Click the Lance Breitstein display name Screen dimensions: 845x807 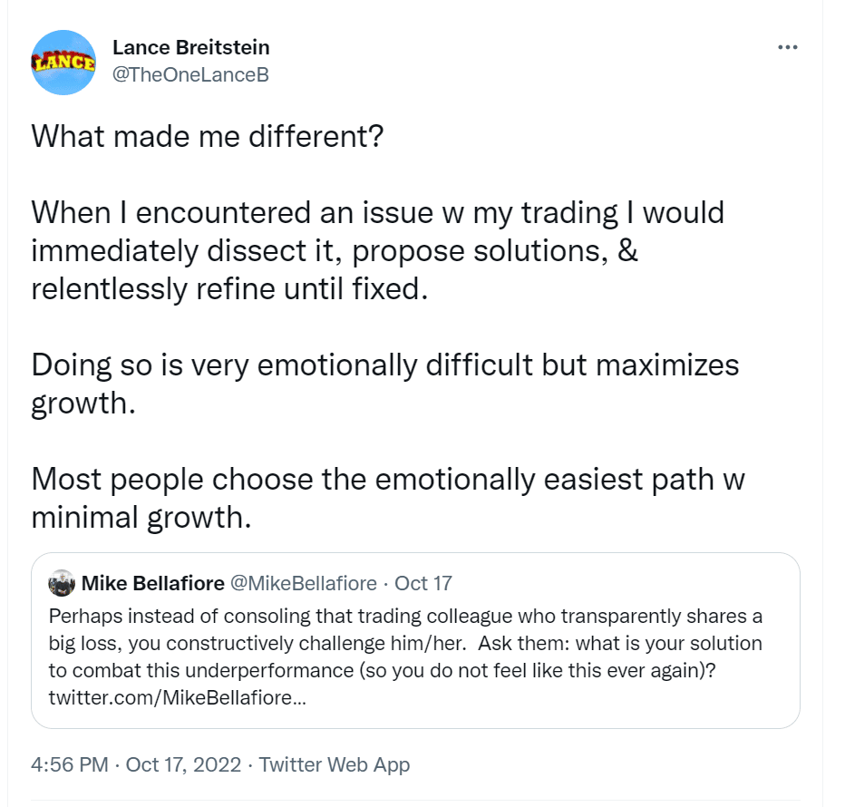point(190,47)
